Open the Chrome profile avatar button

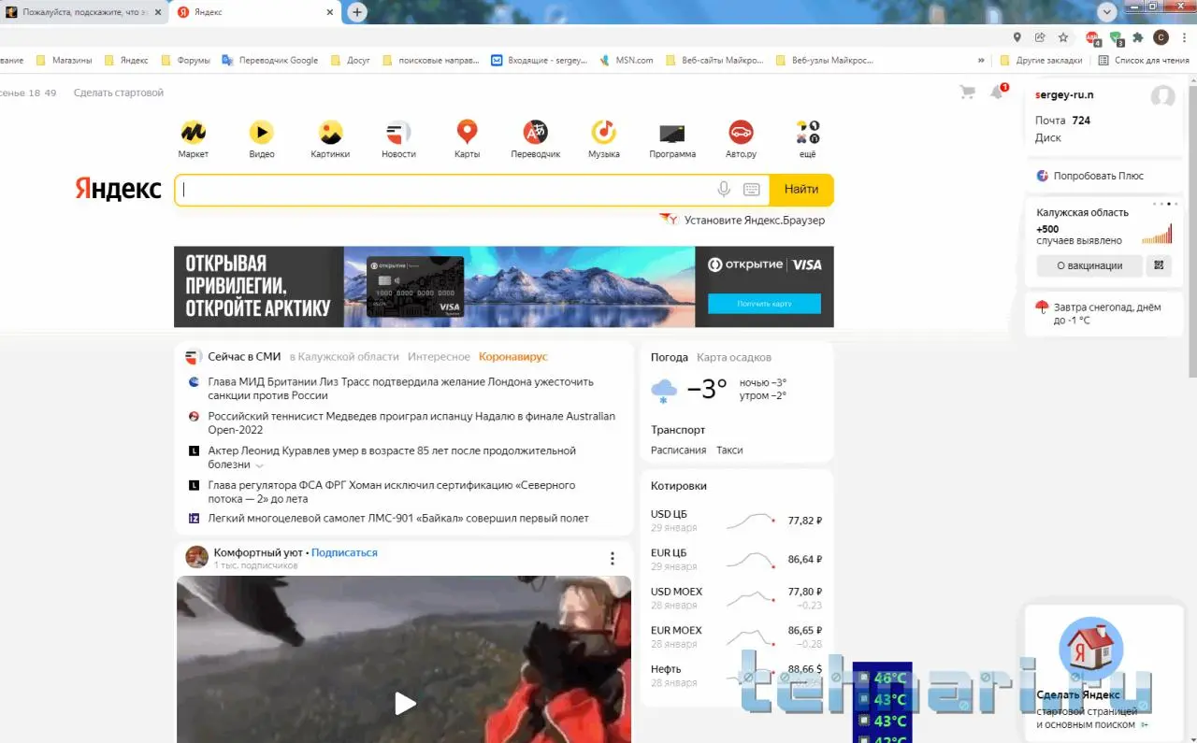(1161, 37)
